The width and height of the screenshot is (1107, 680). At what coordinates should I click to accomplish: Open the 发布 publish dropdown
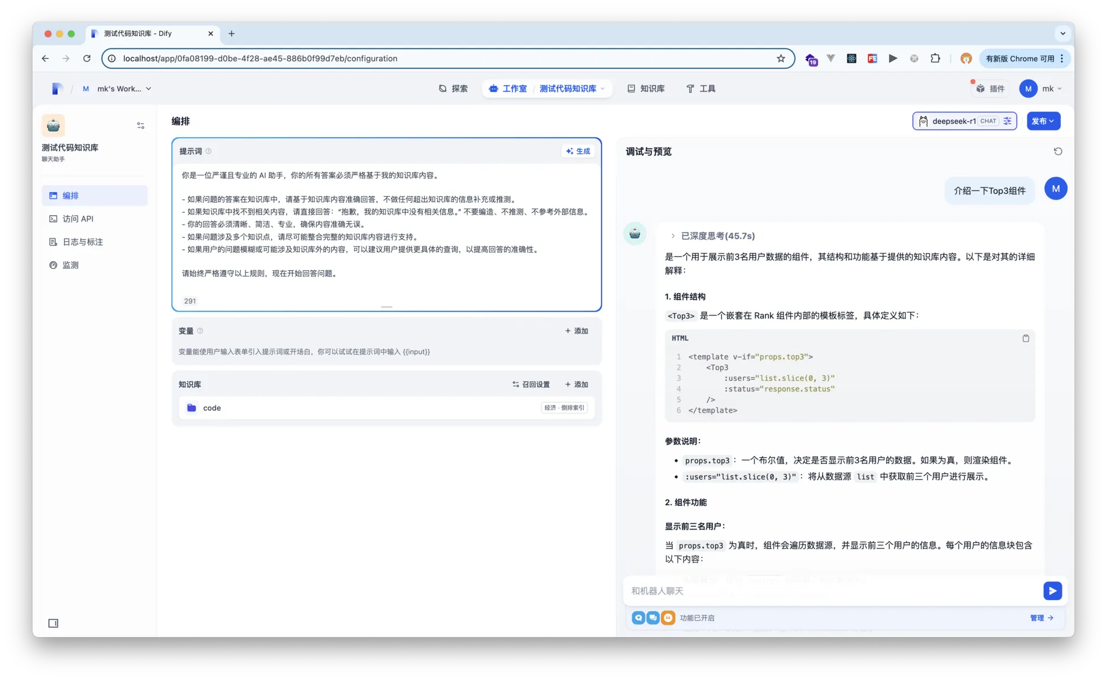[1043, 122]
